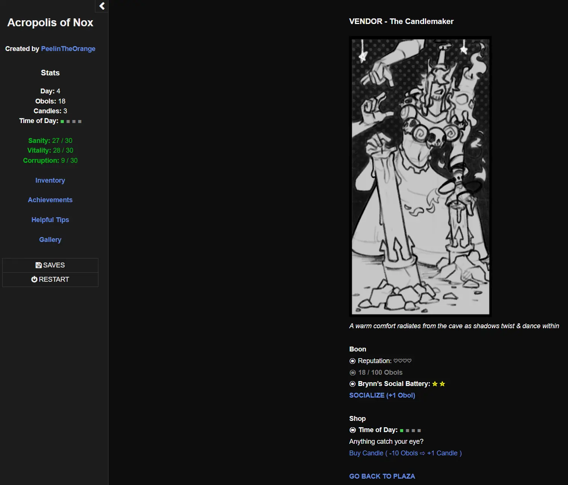Open the Inventory menu
Image resolution: width=568 pixels, height=485 pixels.
coord(50,180)
